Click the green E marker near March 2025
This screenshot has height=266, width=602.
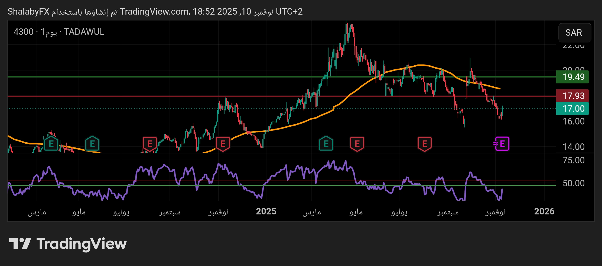326,144
